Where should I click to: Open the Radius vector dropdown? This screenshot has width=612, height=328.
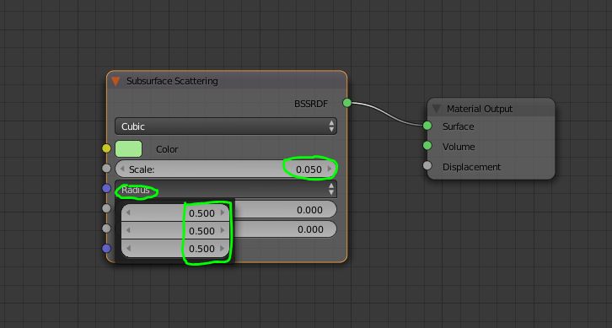[x=226, y=190]
